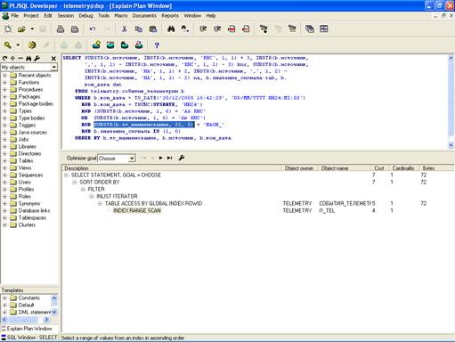Click the Last step icon in plan toolbar
The height and width of the screenshot is (342, 455).
pyautogui.click(x=169, y=158)
